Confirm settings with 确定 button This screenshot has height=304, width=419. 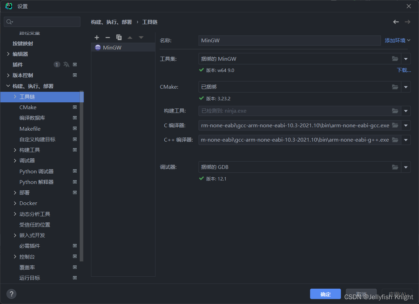tap(325, 294)
